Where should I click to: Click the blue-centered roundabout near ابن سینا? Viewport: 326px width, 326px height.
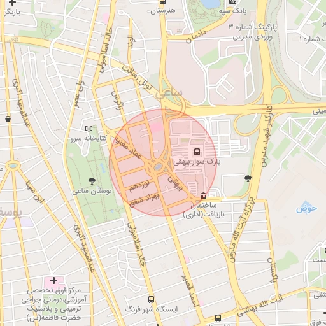(13, 166)
